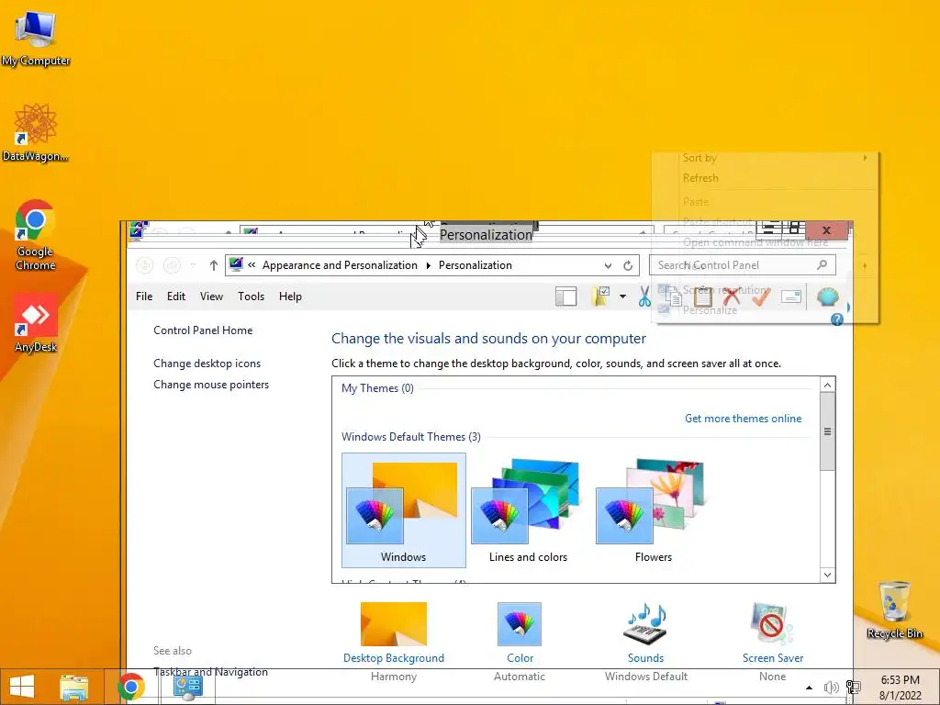This screenshot has height=705, width=940.
Task: Click the Back navigation arrow
Action: pyautogui.click(x=145, y=265)
